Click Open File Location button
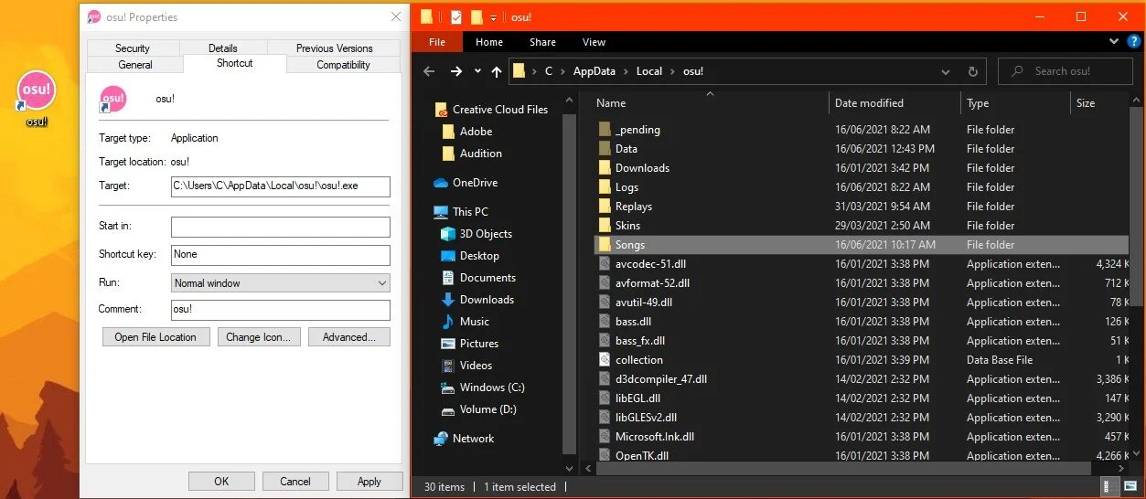The height and width of the screenshot is (499, 1146). point(155,337)
